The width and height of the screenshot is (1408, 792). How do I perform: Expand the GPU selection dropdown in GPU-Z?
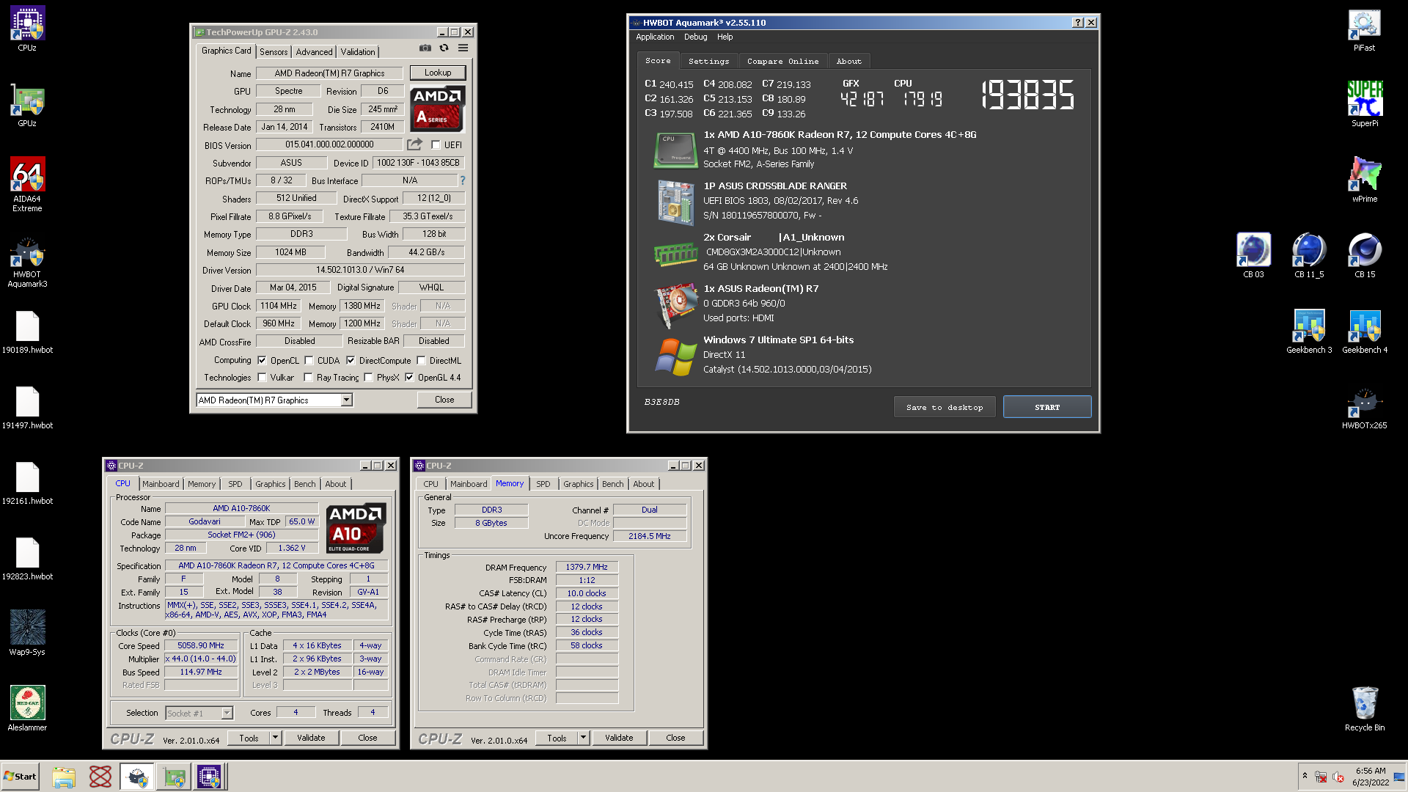(x=346, y=400)
